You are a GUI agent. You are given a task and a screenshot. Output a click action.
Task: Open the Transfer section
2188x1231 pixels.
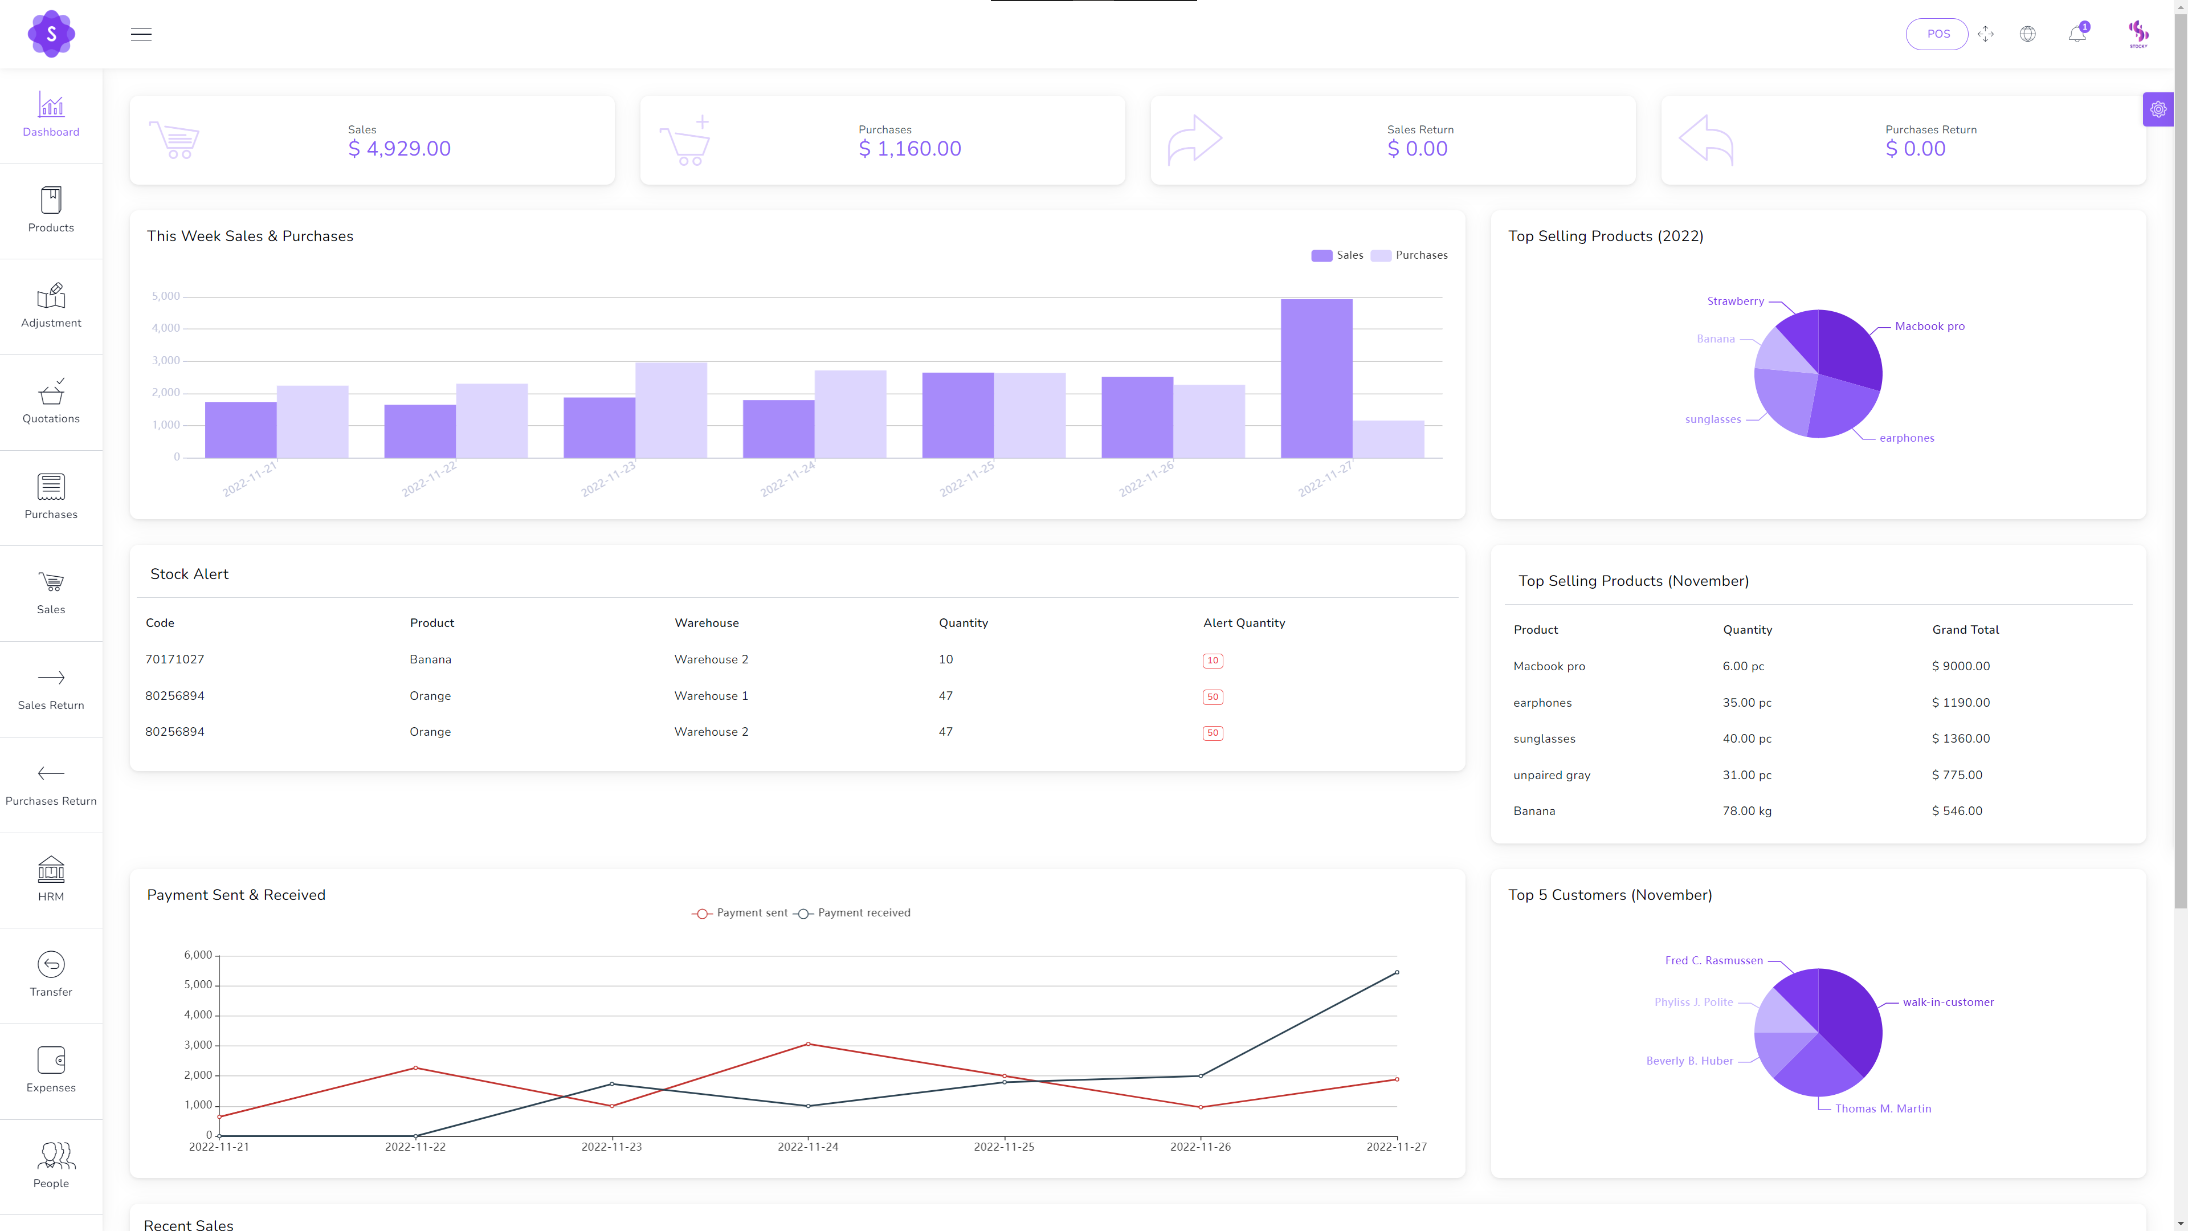coord(51,973)
